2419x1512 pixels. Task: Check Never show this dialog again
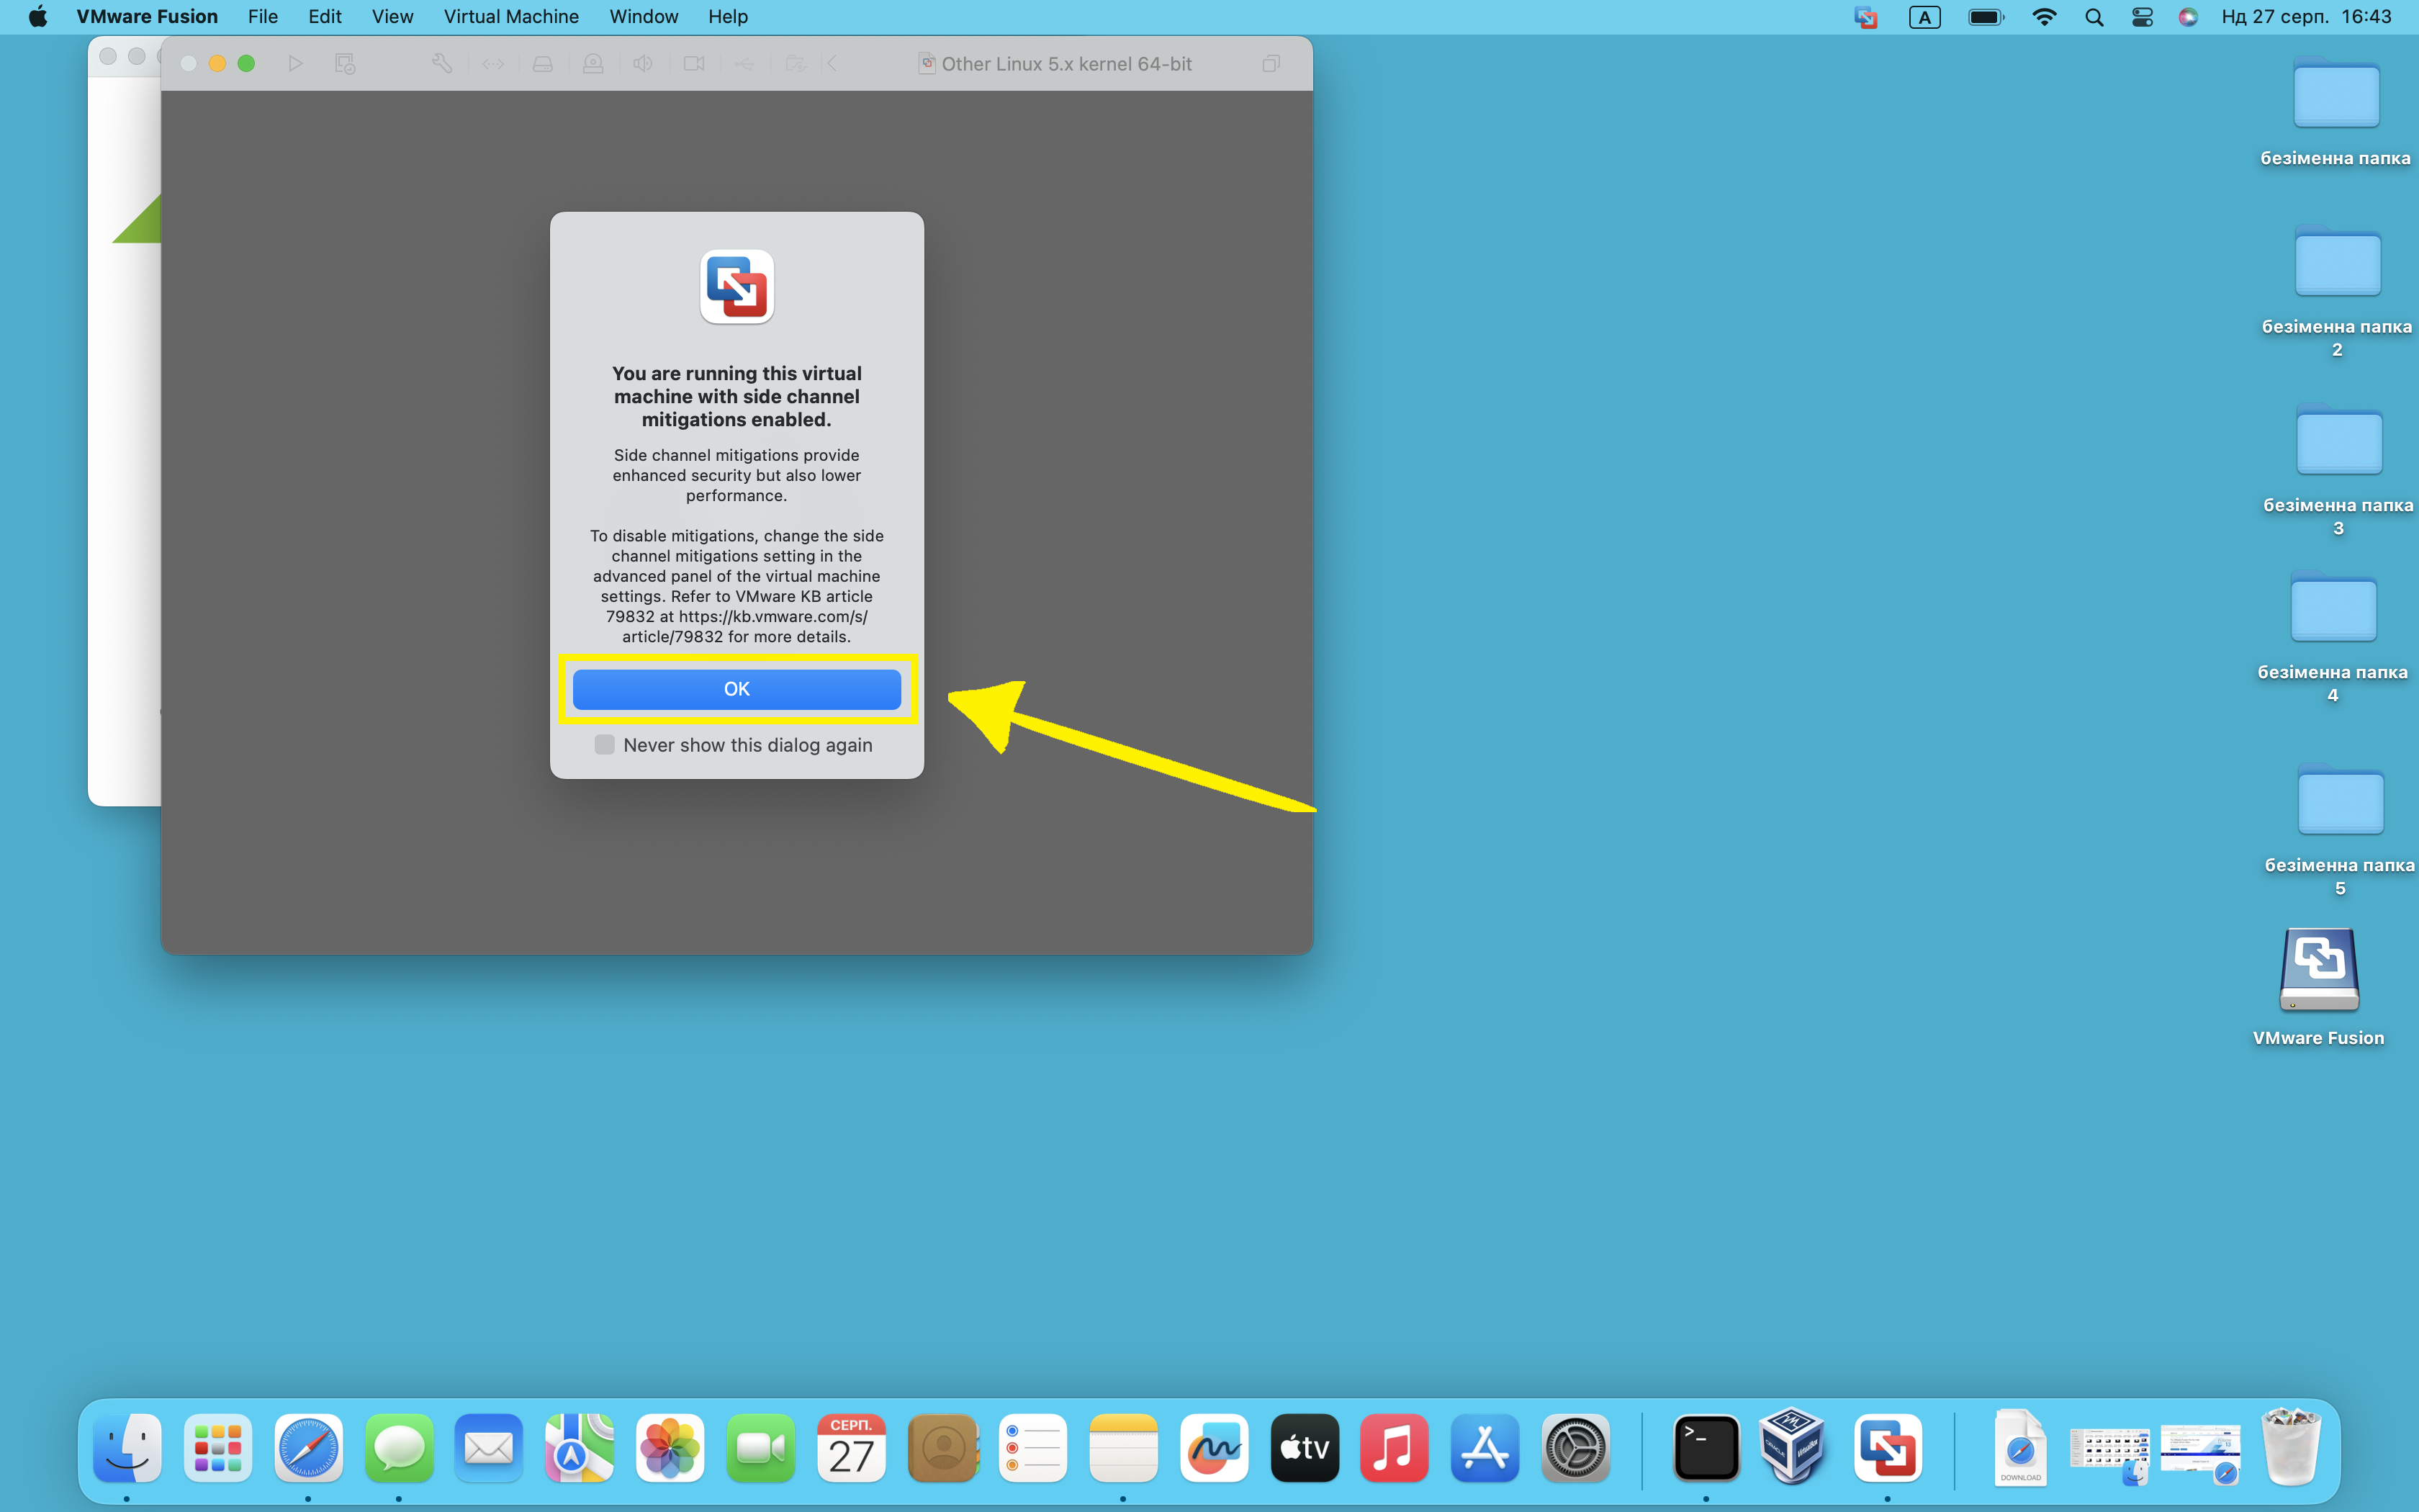604,745
